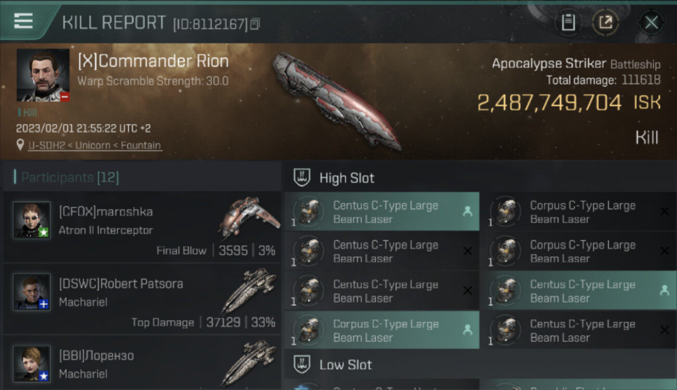Open the hamburger menu icon

(23, 21)
